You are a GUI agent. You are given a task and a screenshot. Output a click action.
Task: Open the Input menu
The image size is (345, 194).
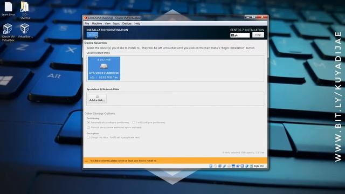click(116, 24)
